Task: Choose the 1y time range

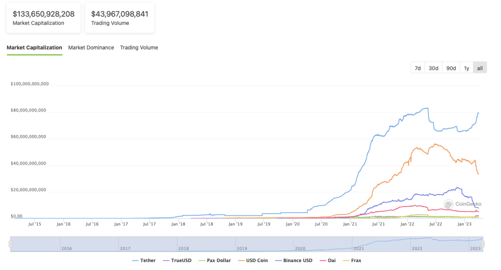Action: coord(466,68)
